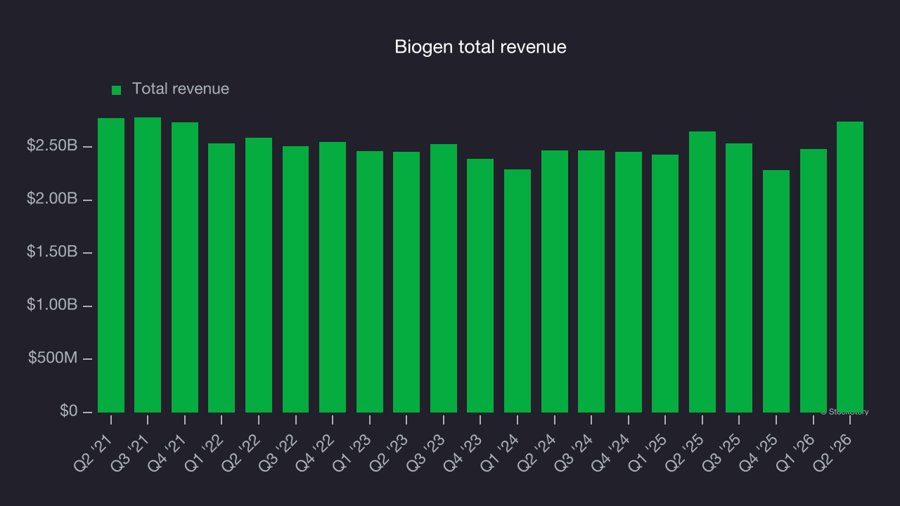Image resolution: width=900 pixels, height=506 pixels.
Task: Select the Q2 '26 revenue bar
Action: [850, 267]
